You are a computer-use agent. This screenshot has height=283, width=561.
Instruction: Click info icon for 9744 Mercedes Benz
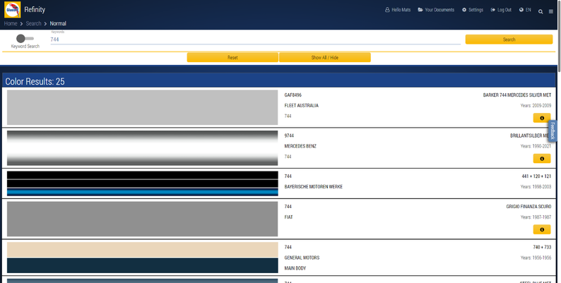click(x=542, y=158)
